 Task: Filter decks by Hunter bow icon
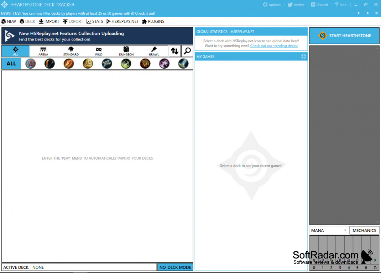tap(49, 64)
